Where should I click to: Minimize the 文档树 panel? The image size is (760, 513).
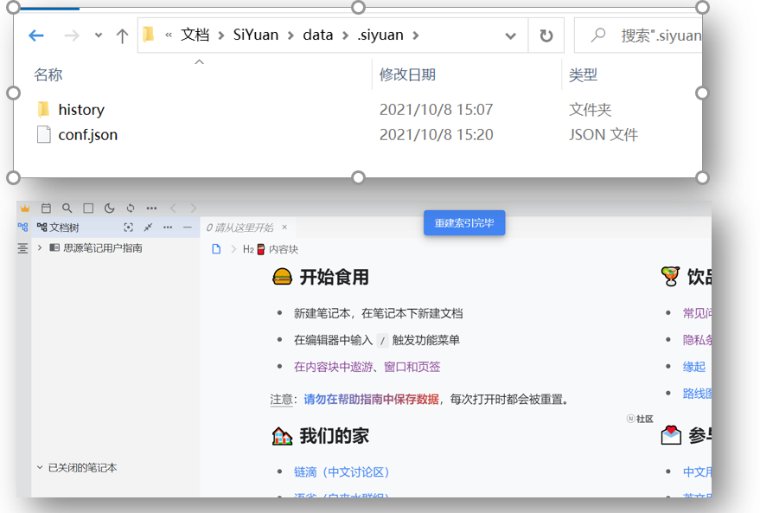tap(188, 228)
